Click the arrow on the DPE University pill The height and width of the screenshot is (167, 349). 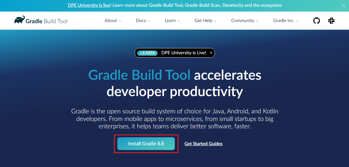(x=211, y=53)
